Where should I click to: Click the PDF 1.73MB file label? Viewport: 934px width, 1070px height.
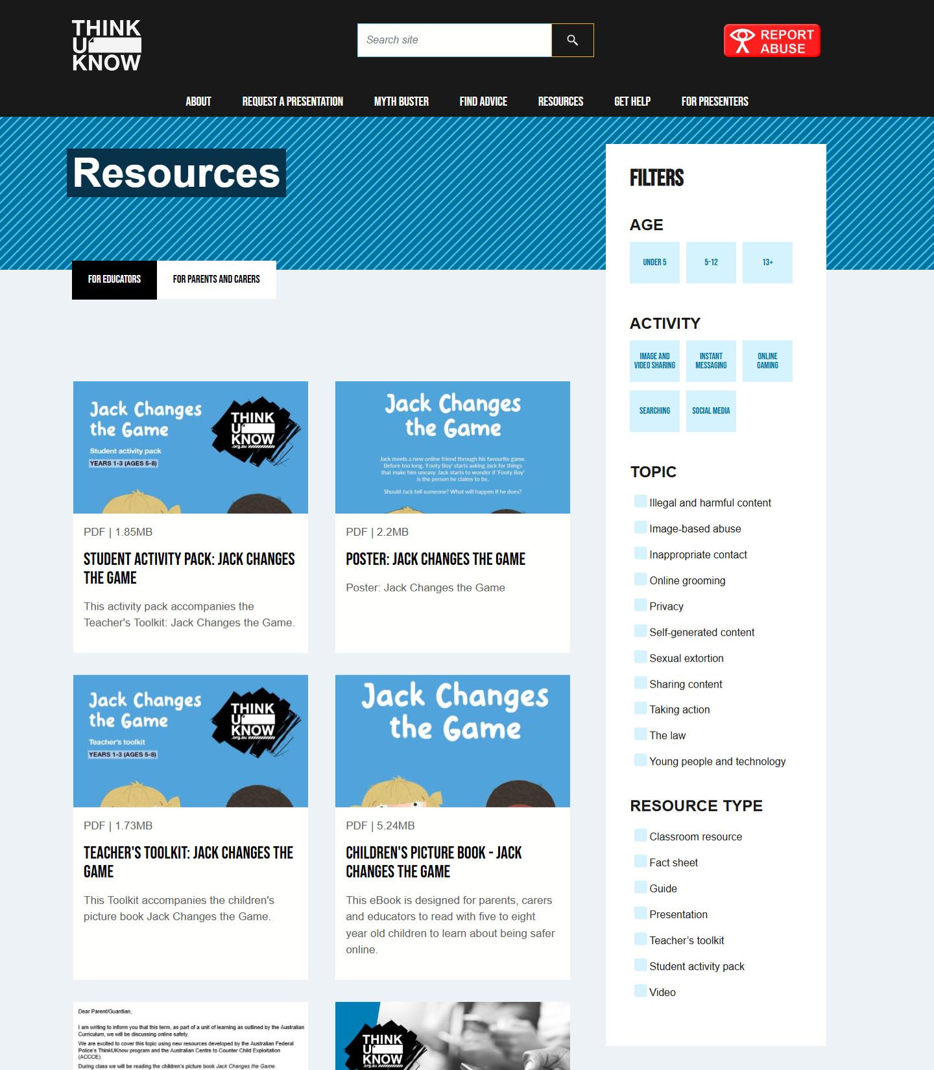click(x=118, y=826)
